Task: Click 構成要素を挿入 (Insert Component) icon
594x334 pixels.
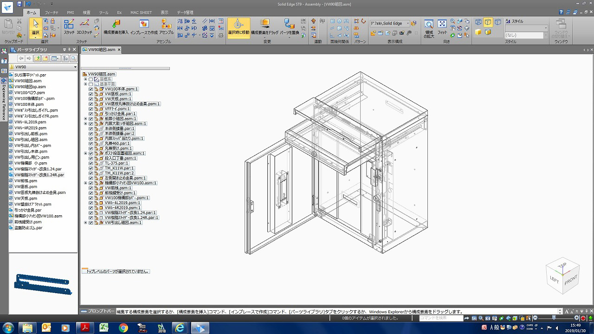Action: click(x=116, y=27)
